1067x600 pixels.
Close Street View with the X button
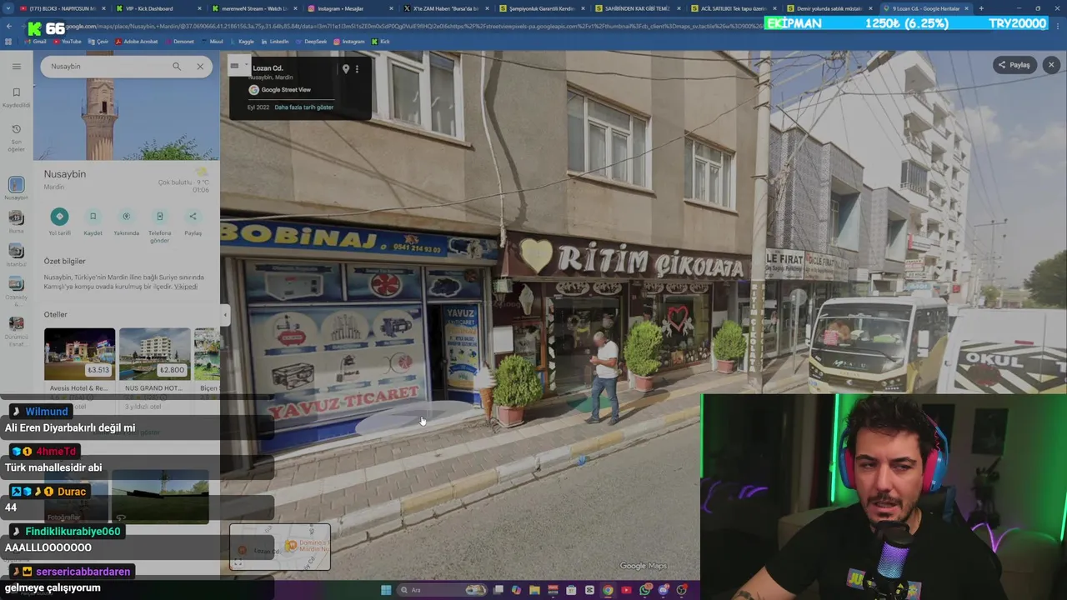tap(1051, 65)
